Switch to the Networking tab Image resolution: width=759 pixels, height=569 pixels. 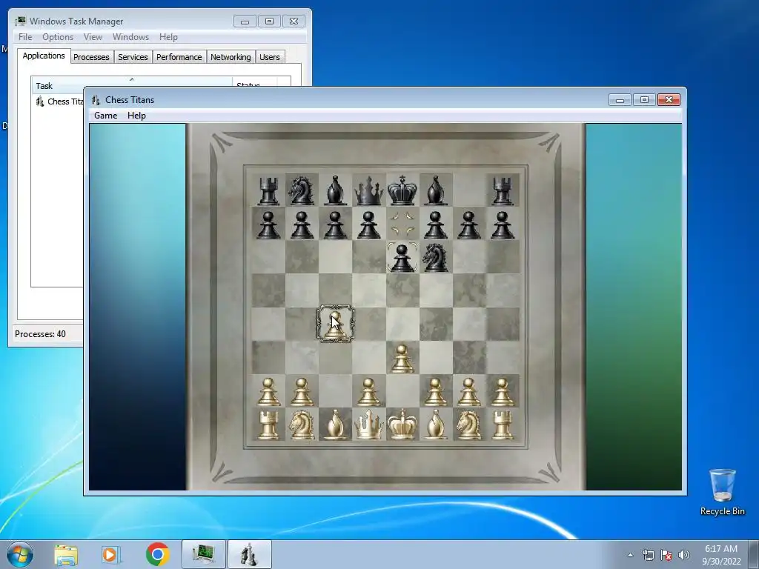click(231, 57)
